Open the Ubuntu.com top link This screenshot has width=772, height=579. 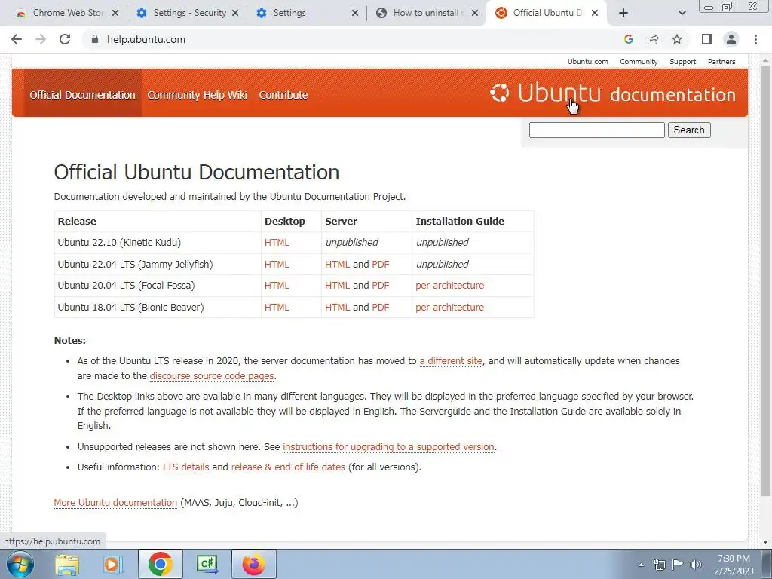point(587,62)
